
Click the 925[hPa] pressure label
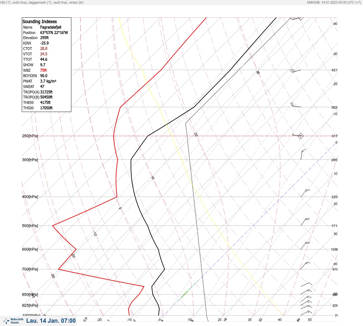30,305
